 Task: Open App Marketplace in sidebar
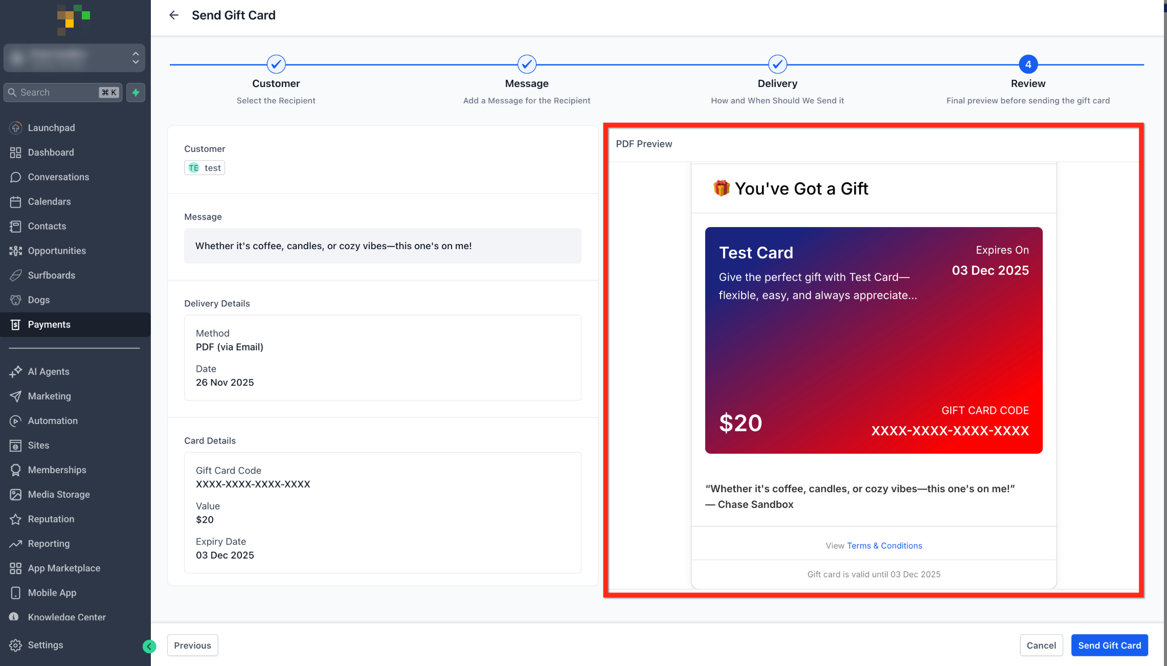point(64,568)
